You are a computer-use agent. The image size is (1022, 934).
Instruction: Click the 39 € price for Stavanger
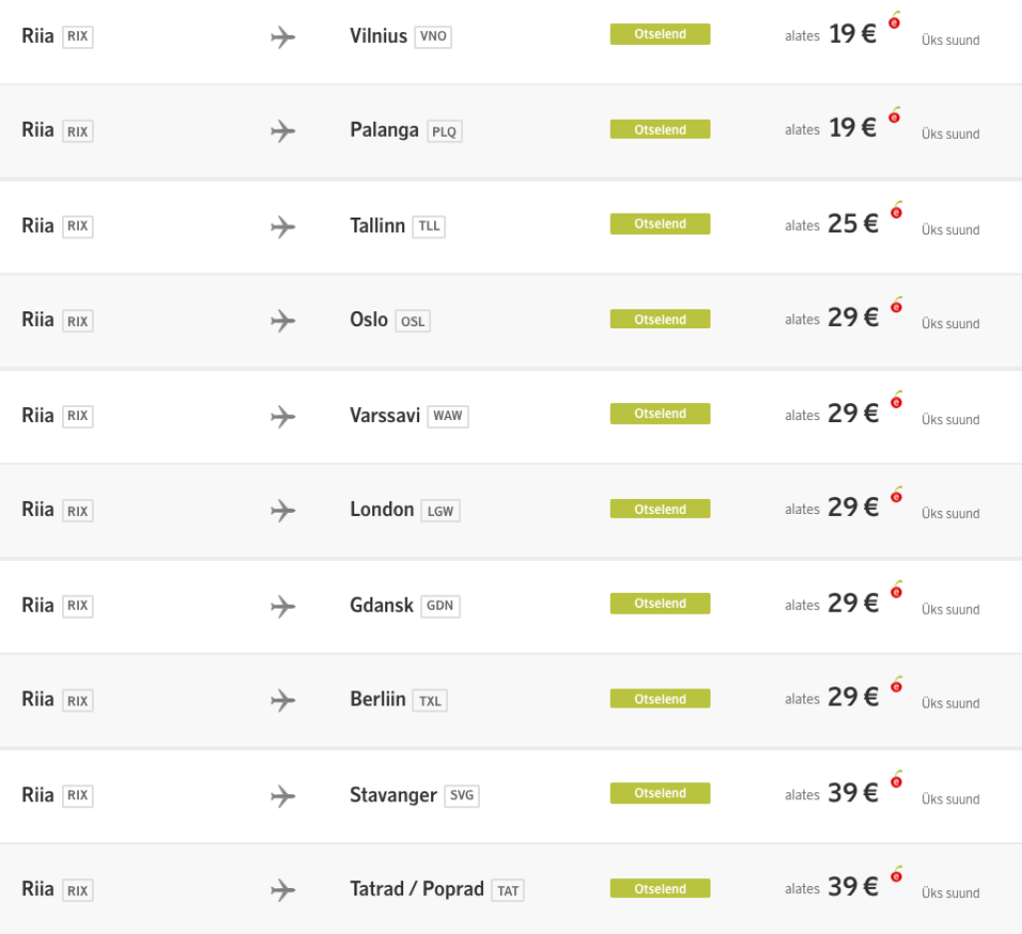852,793
